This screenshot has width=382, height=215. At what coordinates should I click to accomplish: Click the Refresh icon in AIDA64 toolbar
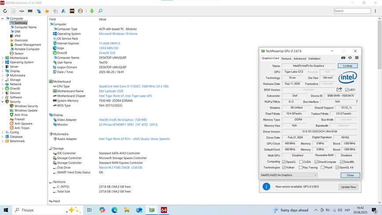tap(5, 11)
